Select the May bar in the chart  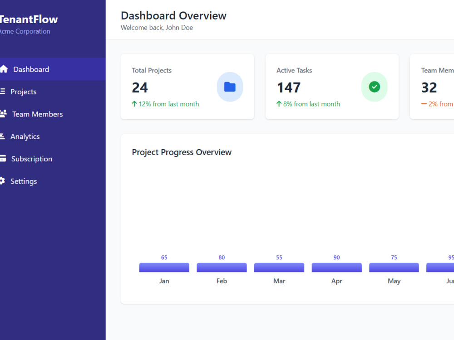point(394,267)
